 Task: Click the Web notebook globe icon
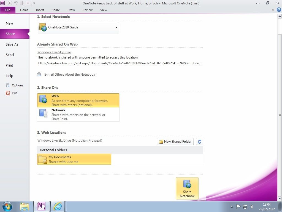tap(43, 99)
